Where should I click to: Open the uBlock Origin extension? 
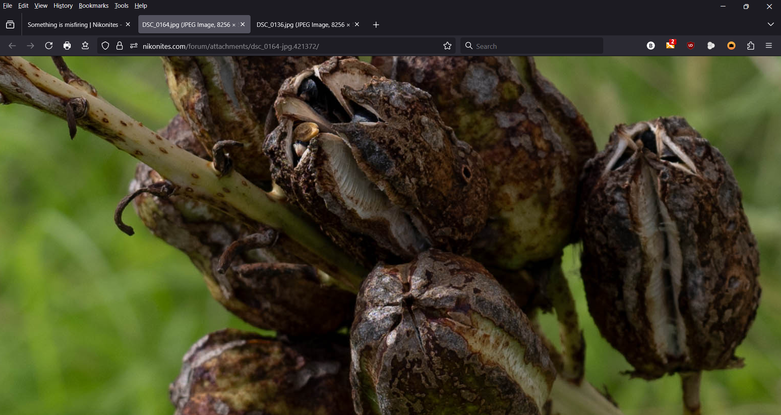click(x=691, y=46)
